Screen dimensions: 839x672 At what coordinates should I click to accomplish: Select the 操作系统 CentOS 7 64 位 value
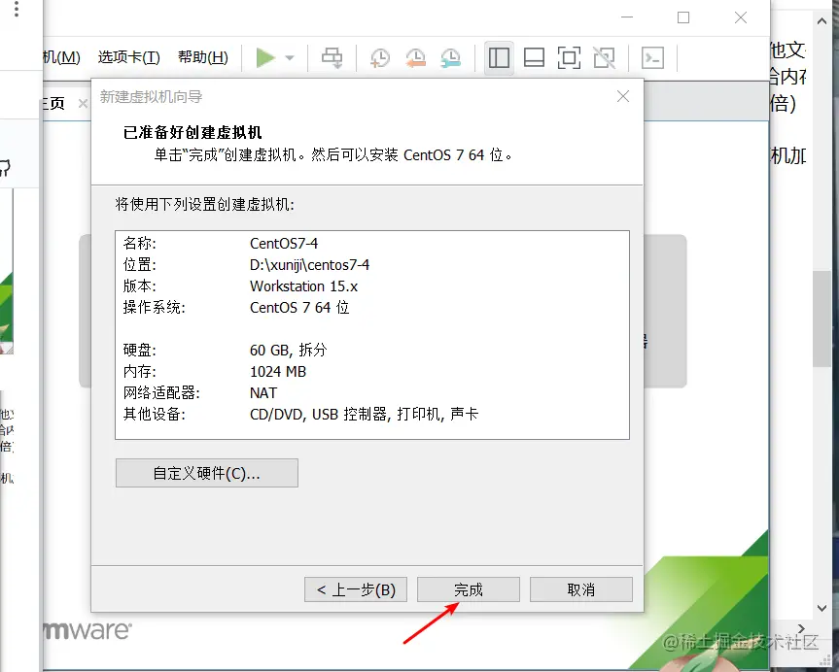tap(299, 308)
